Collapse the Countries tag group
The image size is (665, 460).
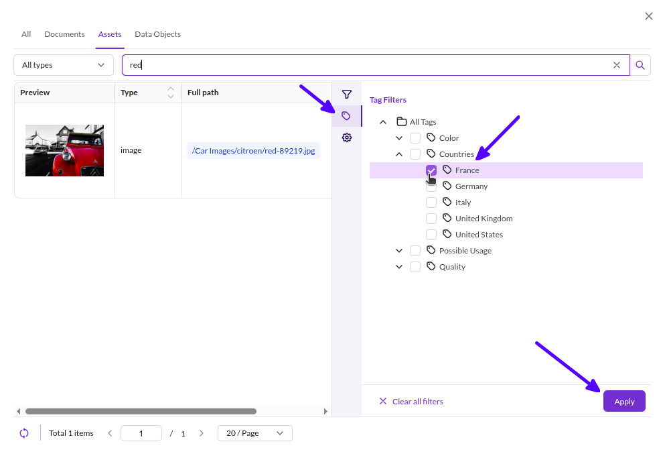399,154
